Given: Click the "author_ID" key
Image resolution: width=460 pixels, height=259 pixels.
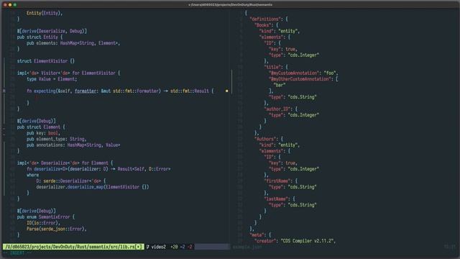Looking at the screenshot, I should [277, 109].
